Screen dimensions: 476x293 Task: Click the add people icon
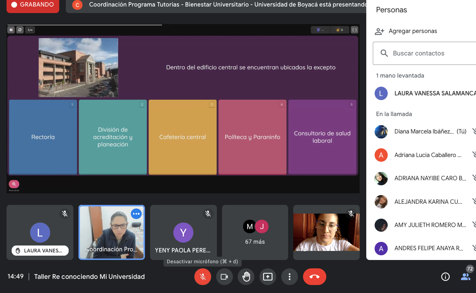[379, 31]
